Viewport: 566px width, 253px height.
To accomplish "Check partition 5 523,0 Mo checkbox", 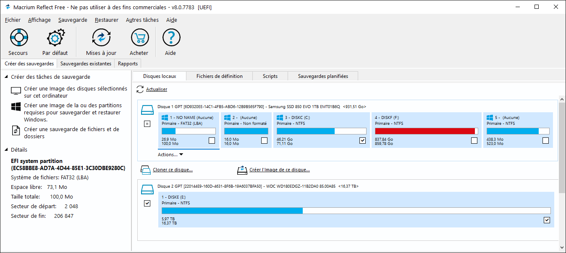I will point(545,141).
